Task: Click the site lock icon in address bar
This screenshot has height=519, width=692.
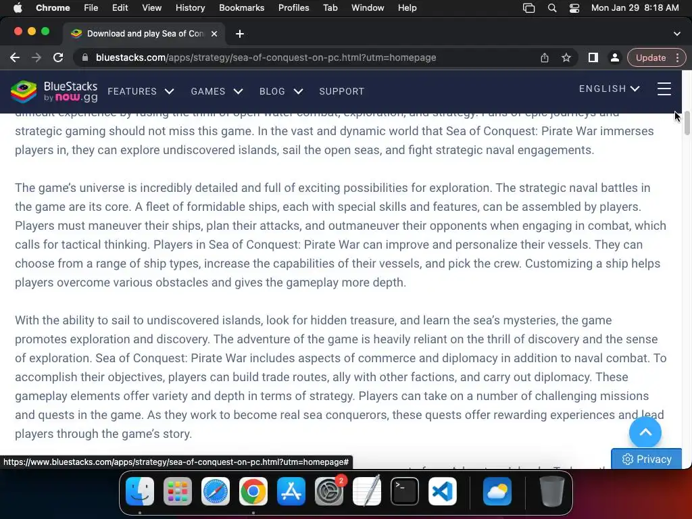Action: [x=85, y=57]
